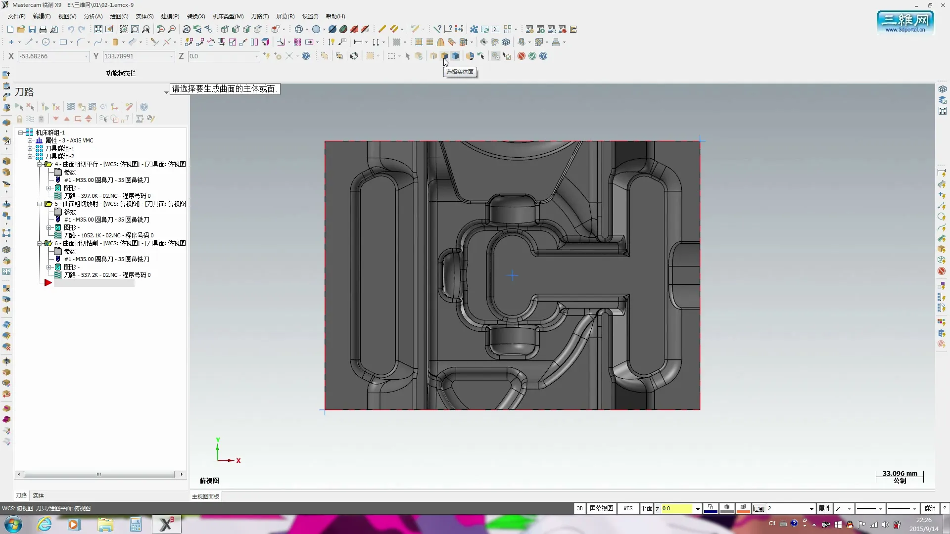This screenshot has width=950, height=534.
Task: Open the layer number 层别 dropdown
Action: pyautogui.click(x=811, y=509)
